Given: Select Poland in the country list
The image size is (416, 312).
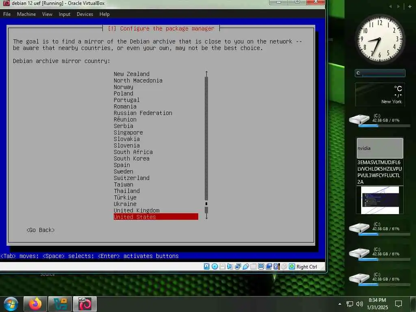Looking at the screenshot, I should [123, 93].
